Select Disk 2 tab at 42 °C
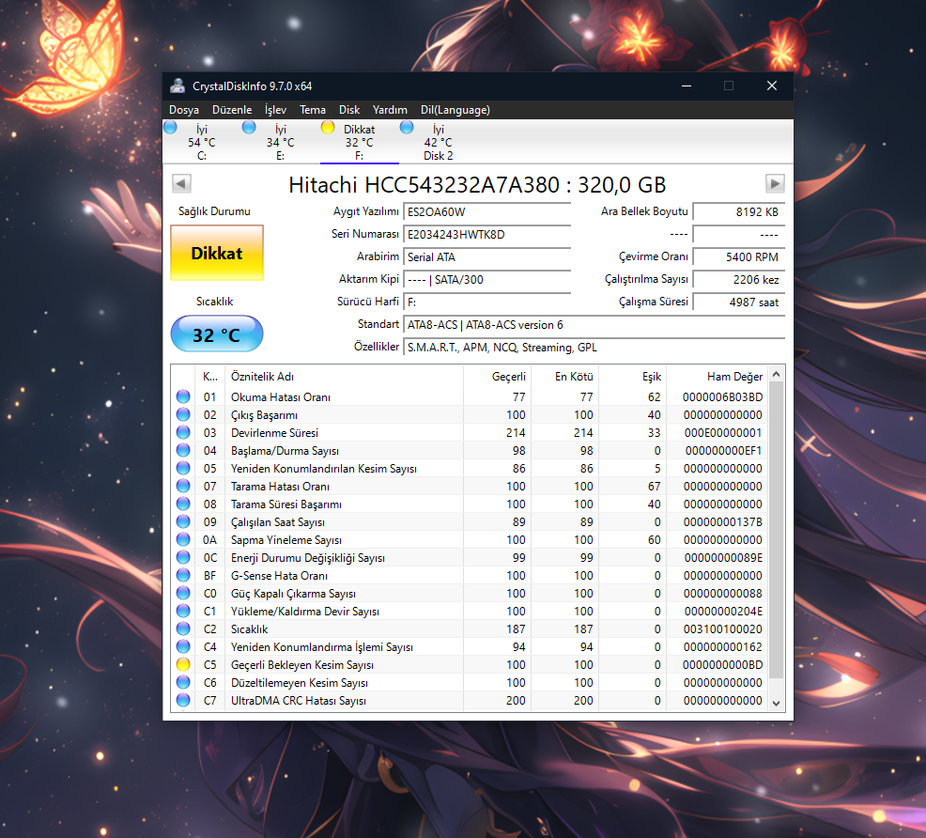The height and width of the screenshot is (838, 926). [x=439, y=142]
